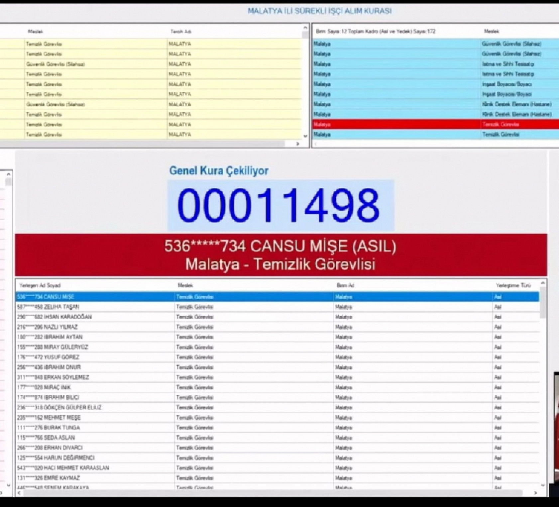
Task: Click scroll-up arrow of bottom results table
Action: pos(543,283)
